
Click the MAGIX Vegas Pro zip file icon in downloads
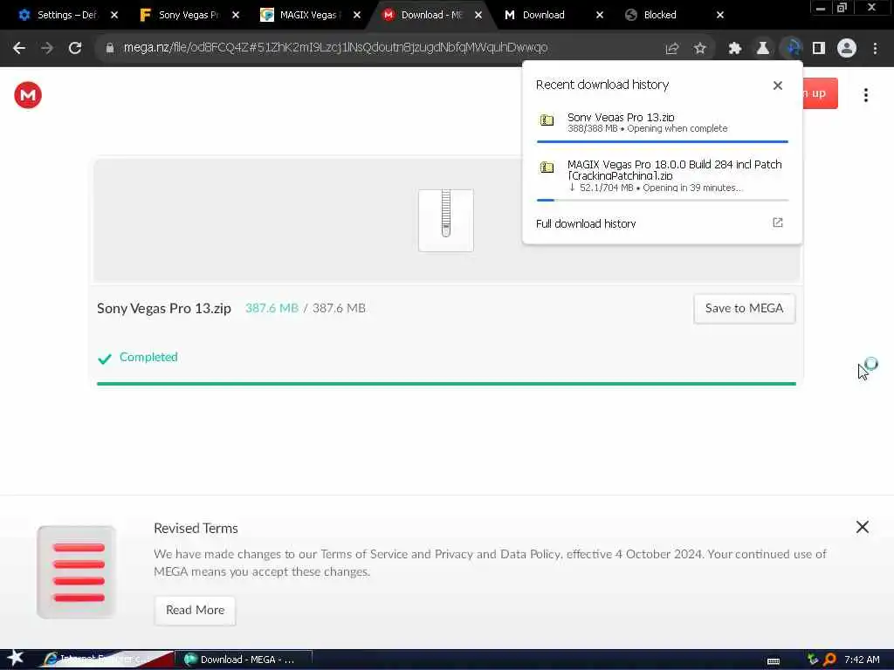[547, 167]
